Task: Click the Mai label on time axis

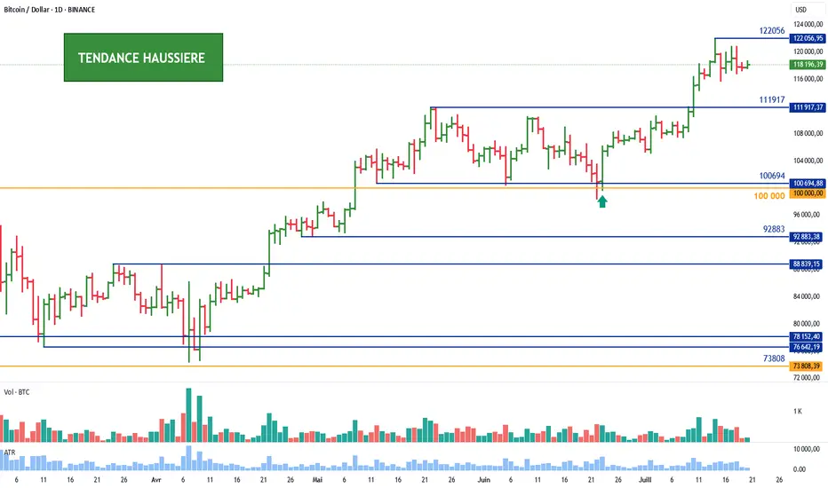Action: click(x=318, y=477)
